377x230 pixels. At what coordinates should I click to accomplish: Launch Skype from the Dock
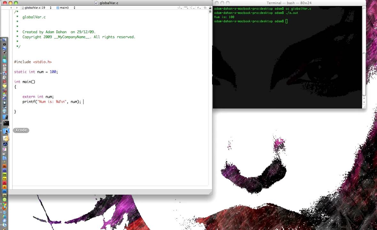click(x=4, y=61)
